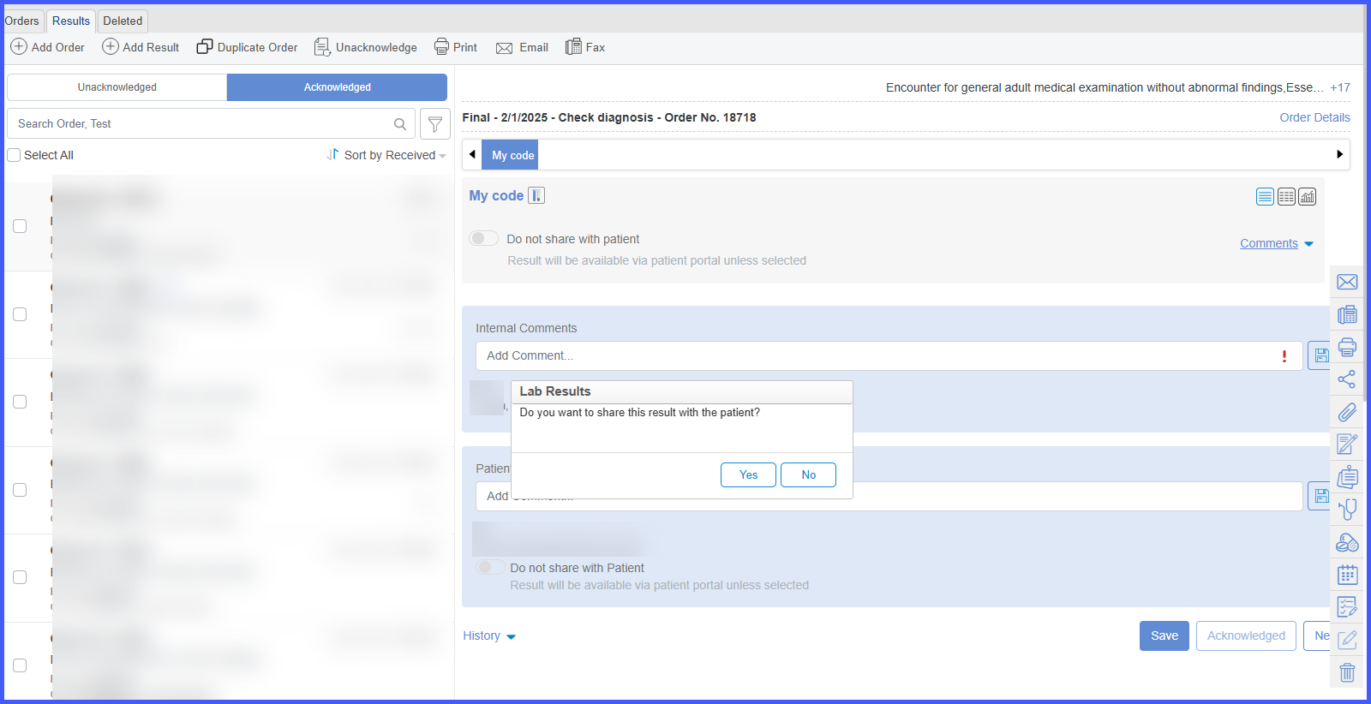
Task: Click the right arrow of test tabs
Action: coord(1339,155)
